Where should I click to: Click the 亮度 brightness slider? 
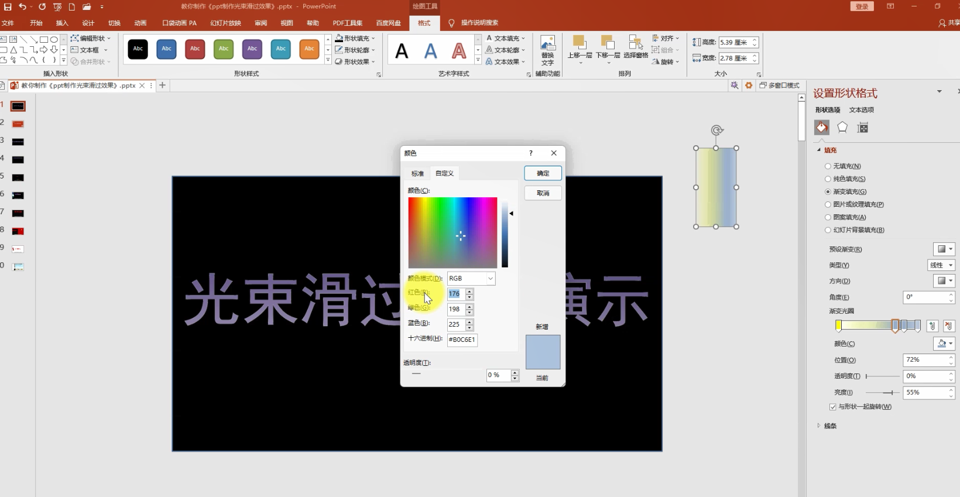883,393
